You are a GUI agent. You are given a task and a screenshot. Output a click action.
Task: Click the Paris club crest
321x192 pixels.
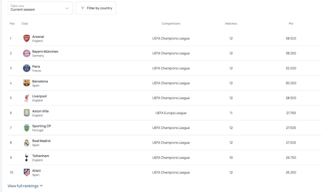point(27,68)
